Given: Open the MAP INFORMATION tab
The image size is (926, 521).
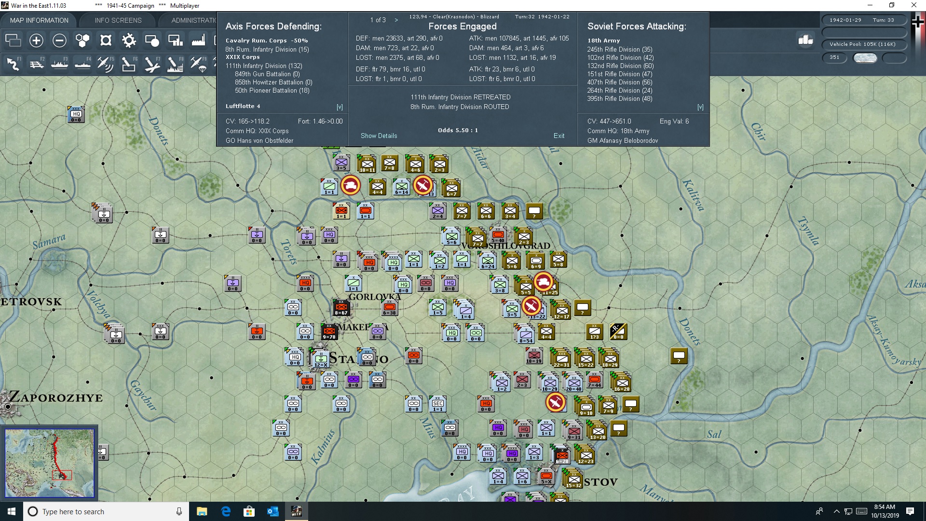Looking at the screenshot, I should tap(40, 20).
